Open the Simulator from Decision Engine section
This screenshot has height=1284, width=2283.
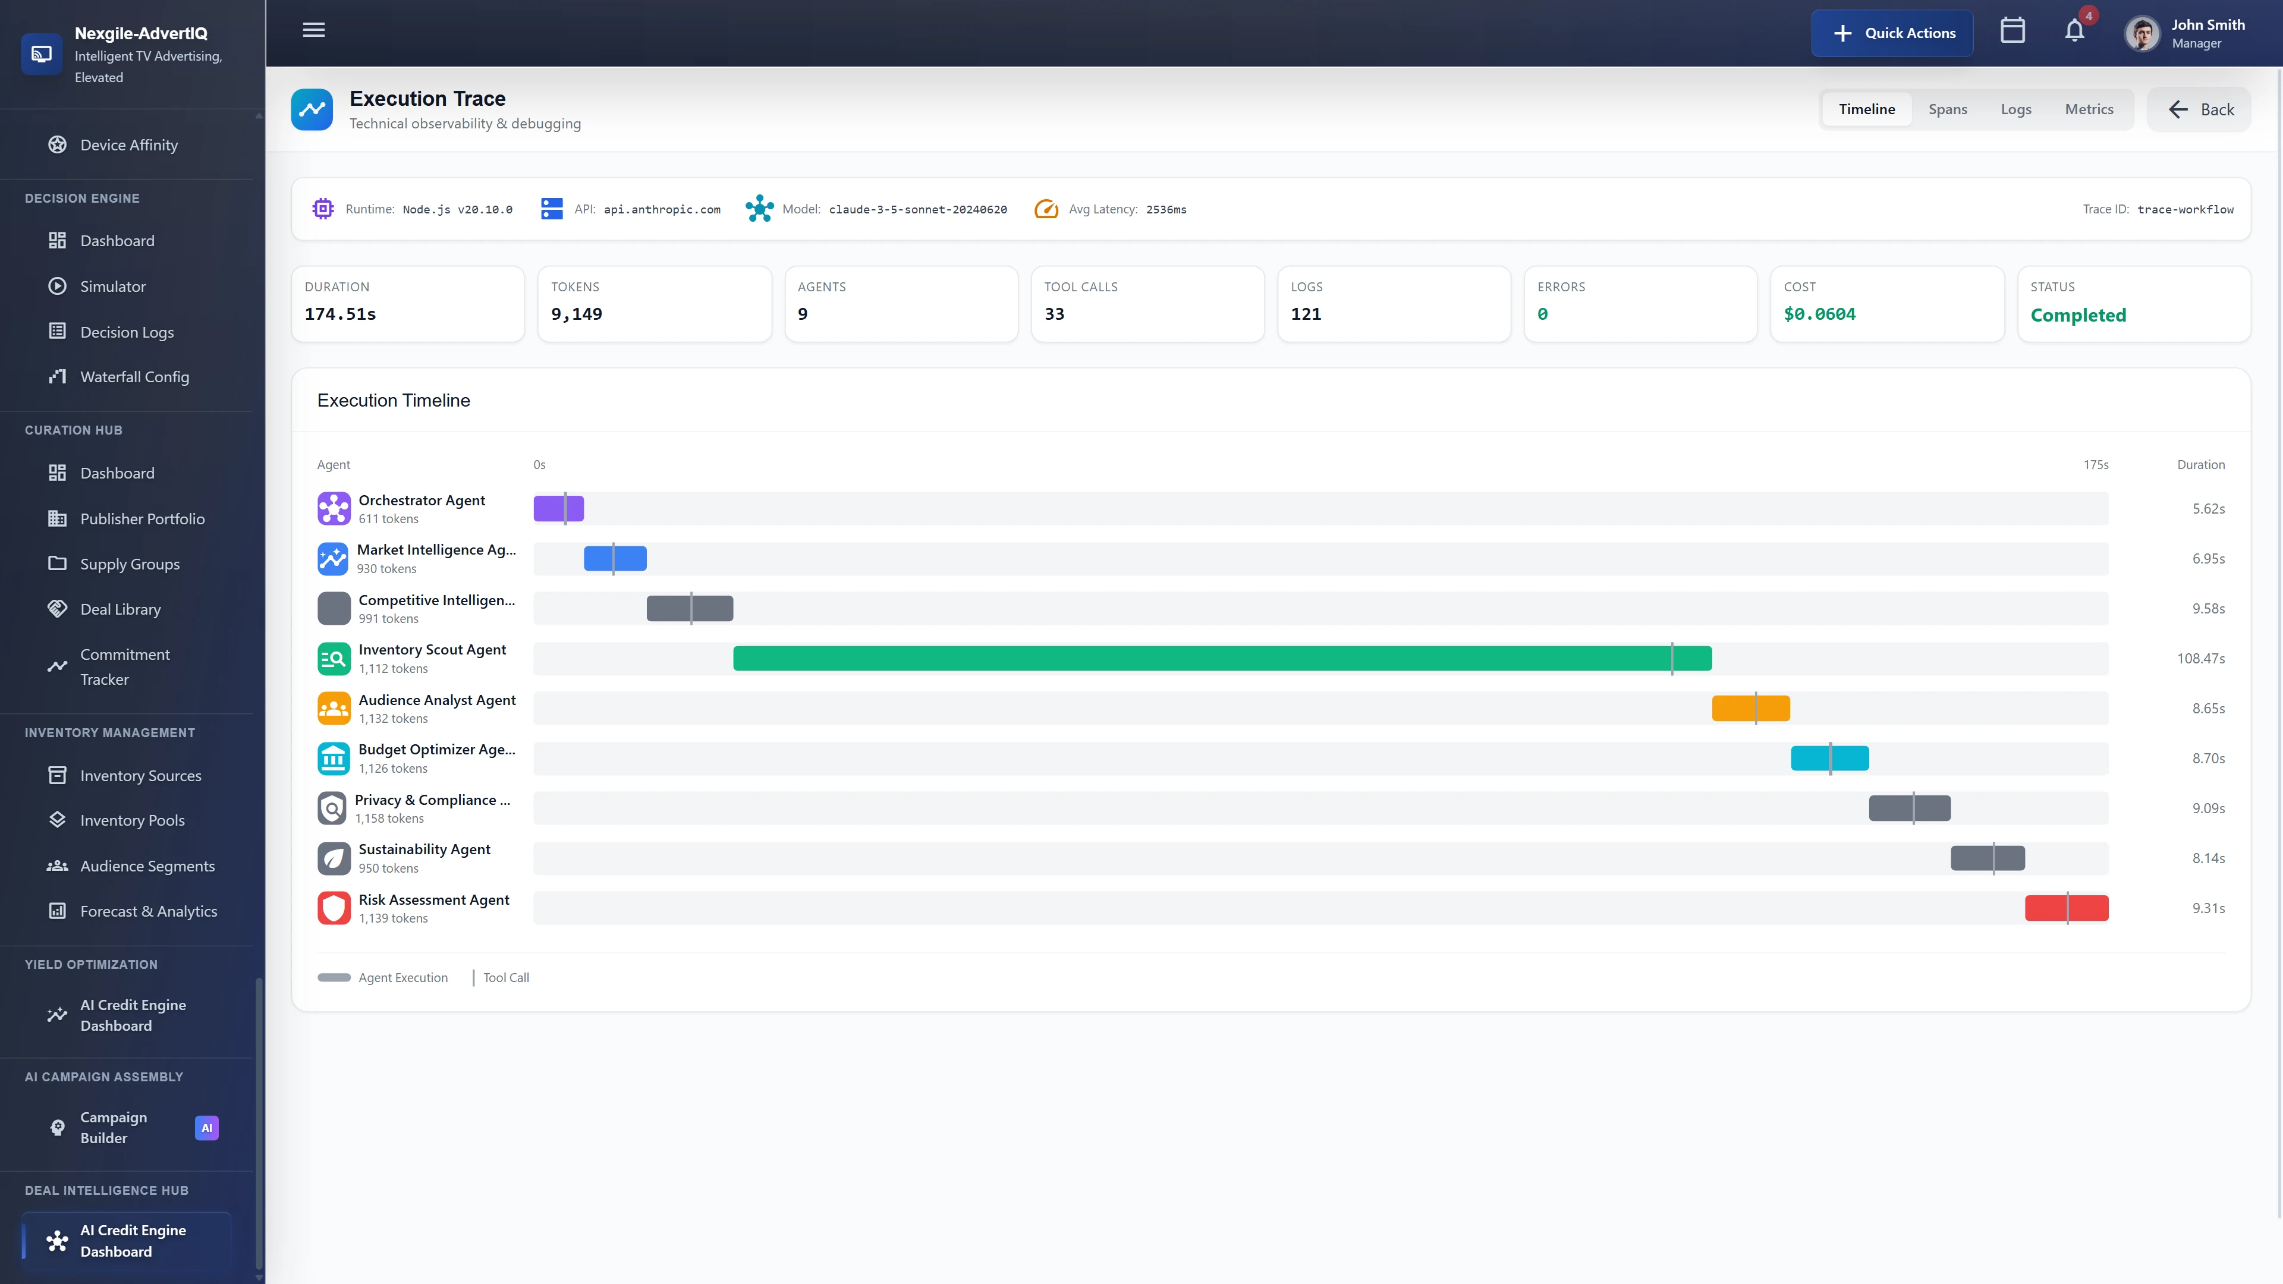pos(112,285)
